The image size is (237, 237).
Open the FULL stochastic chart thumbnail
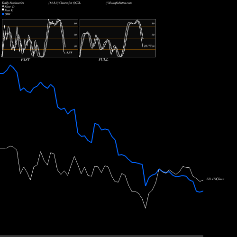tap(118, 38)
